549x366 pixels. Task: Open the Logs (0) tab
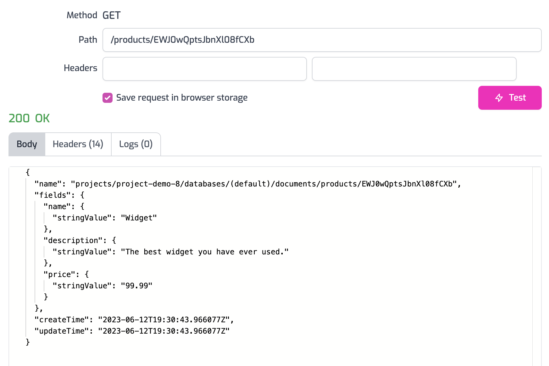tap(136, 144)
